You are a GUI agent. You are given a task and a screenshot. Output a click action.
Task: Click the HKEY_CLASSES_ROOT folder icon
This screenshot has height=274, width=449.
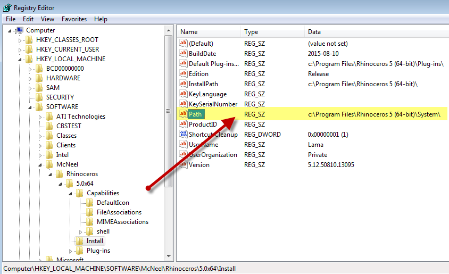pos(29,40)
